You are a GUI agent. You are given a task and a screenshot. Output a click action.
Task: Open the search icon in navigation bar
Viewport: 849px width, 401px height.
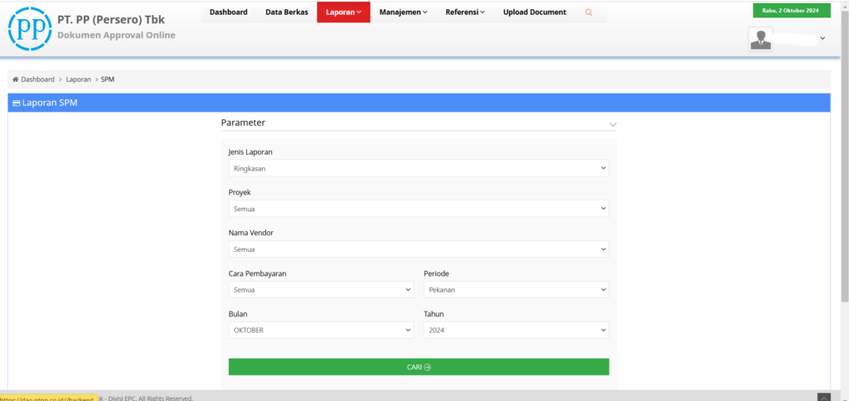click(x=589, y=12)
